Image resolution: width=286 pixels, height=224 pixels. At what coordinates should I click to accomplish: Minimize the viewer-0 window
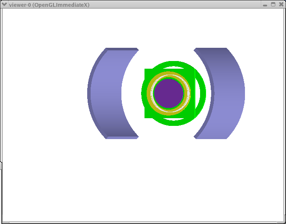265,5
